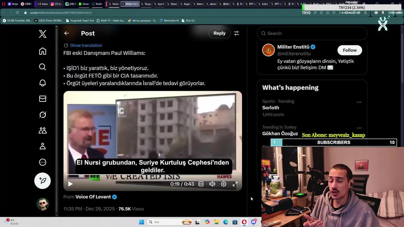
Task: Open more options for Gökhan Özoğuz trend
Action: (x=359, y=128)
